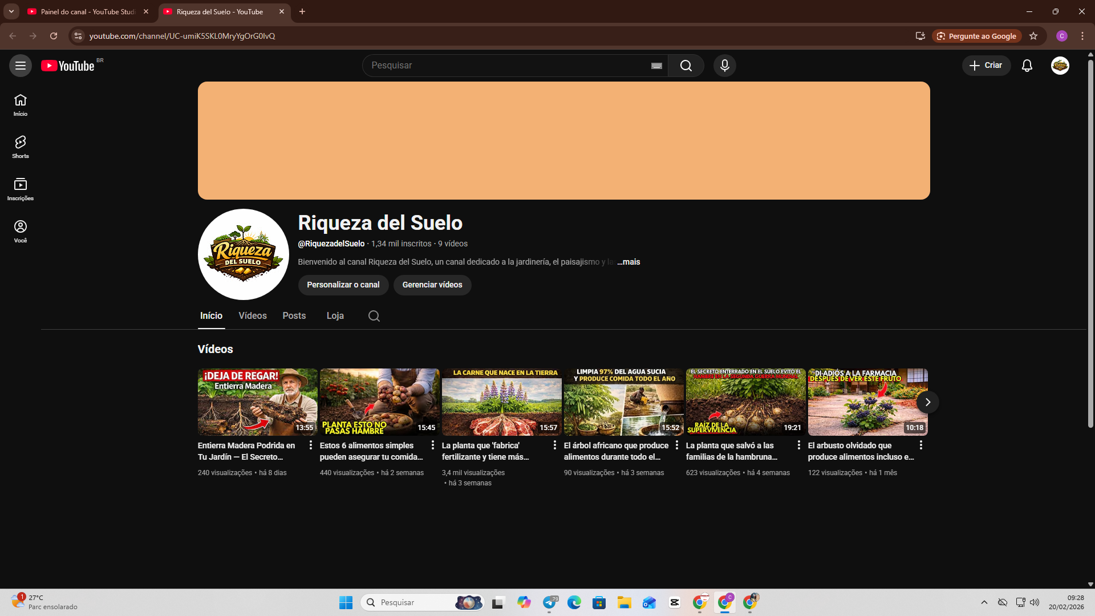Open Windows Start menu on taskbar
The image size is (1095, 616).
[346, 602]
